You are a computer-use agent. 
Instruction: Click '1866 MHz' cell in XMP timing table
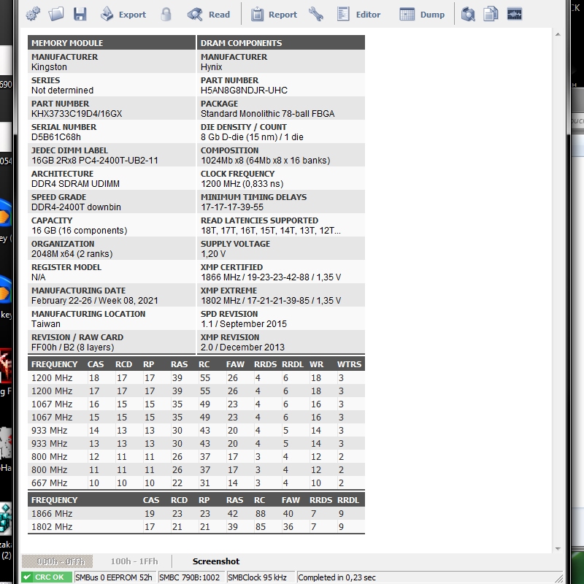click(x=52, y=514)
